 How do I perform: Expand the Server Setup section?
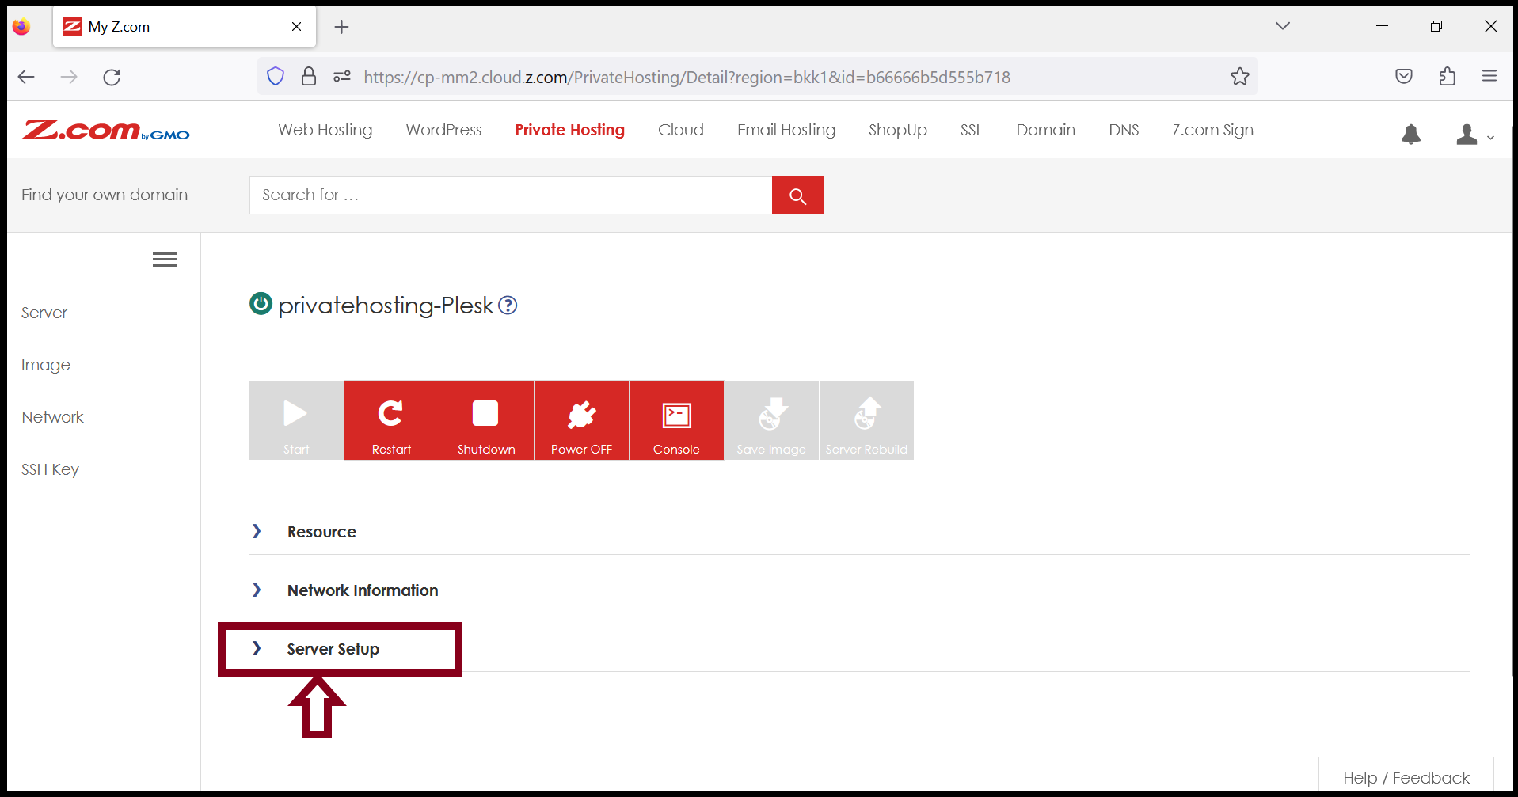pos(333,648)
